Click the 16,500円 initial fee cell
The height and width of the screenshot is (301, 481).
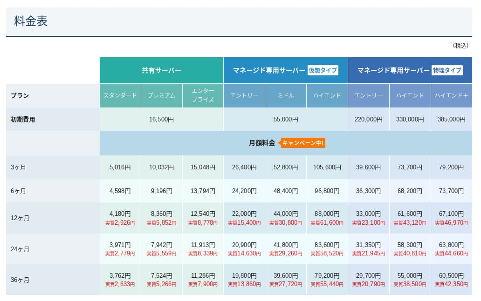pyautogui.click(x=161, y=120)
